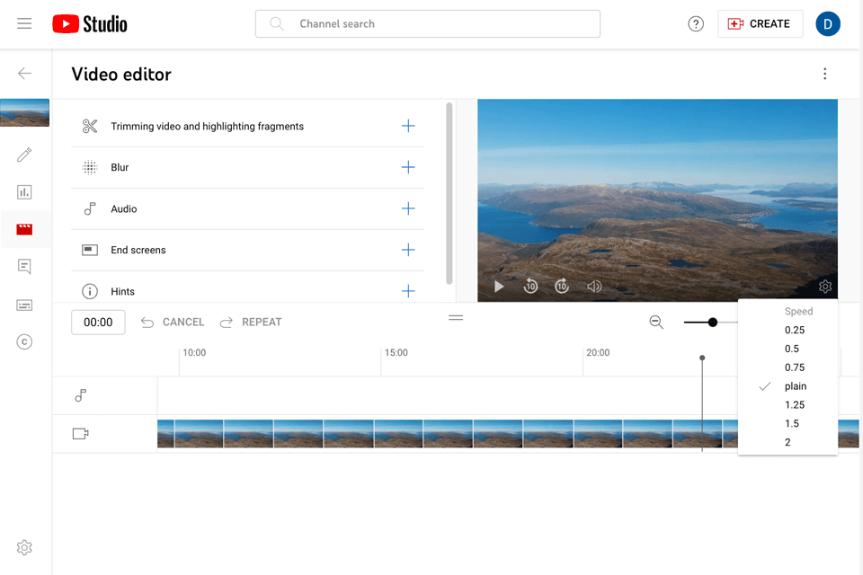This screenshot has width=863, height=575.
Task: Click the End screens icon
Action: click(x=90, y=250)
